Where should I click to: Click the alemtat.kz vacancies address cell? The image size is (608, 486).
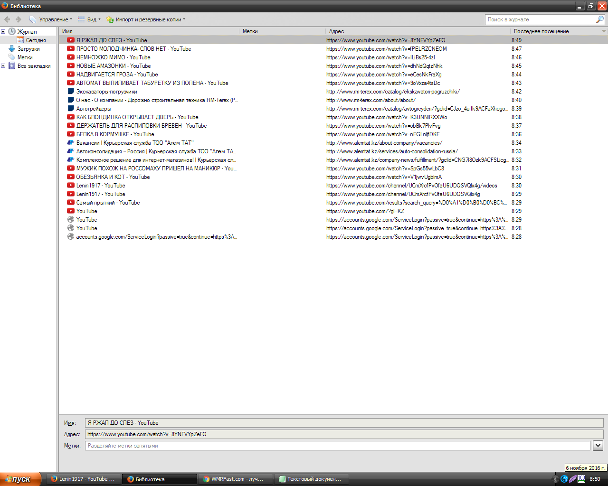[x=384, y=143]
